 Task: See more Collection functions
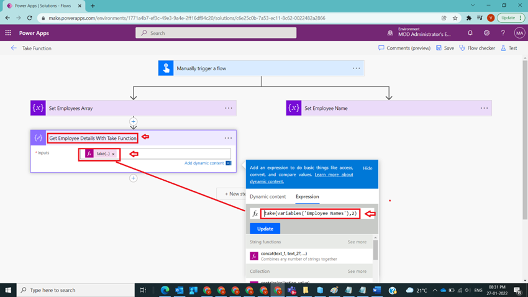(357, 271)
